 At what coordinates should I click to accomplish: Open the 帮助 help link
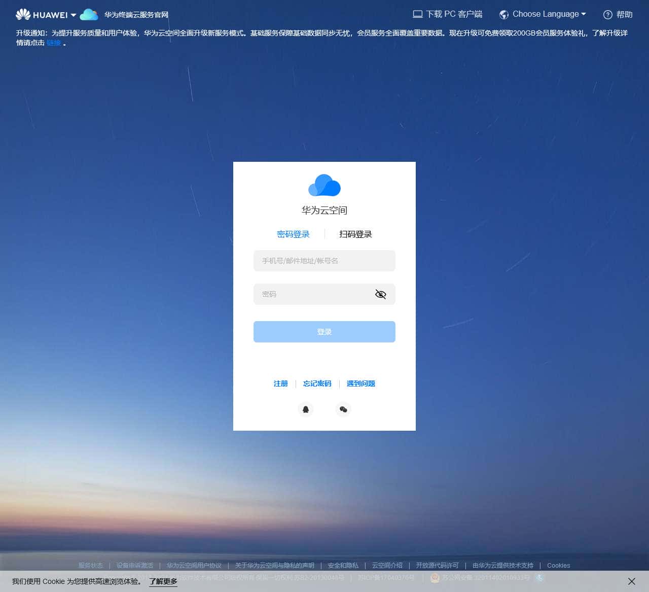tap(625, 15)
